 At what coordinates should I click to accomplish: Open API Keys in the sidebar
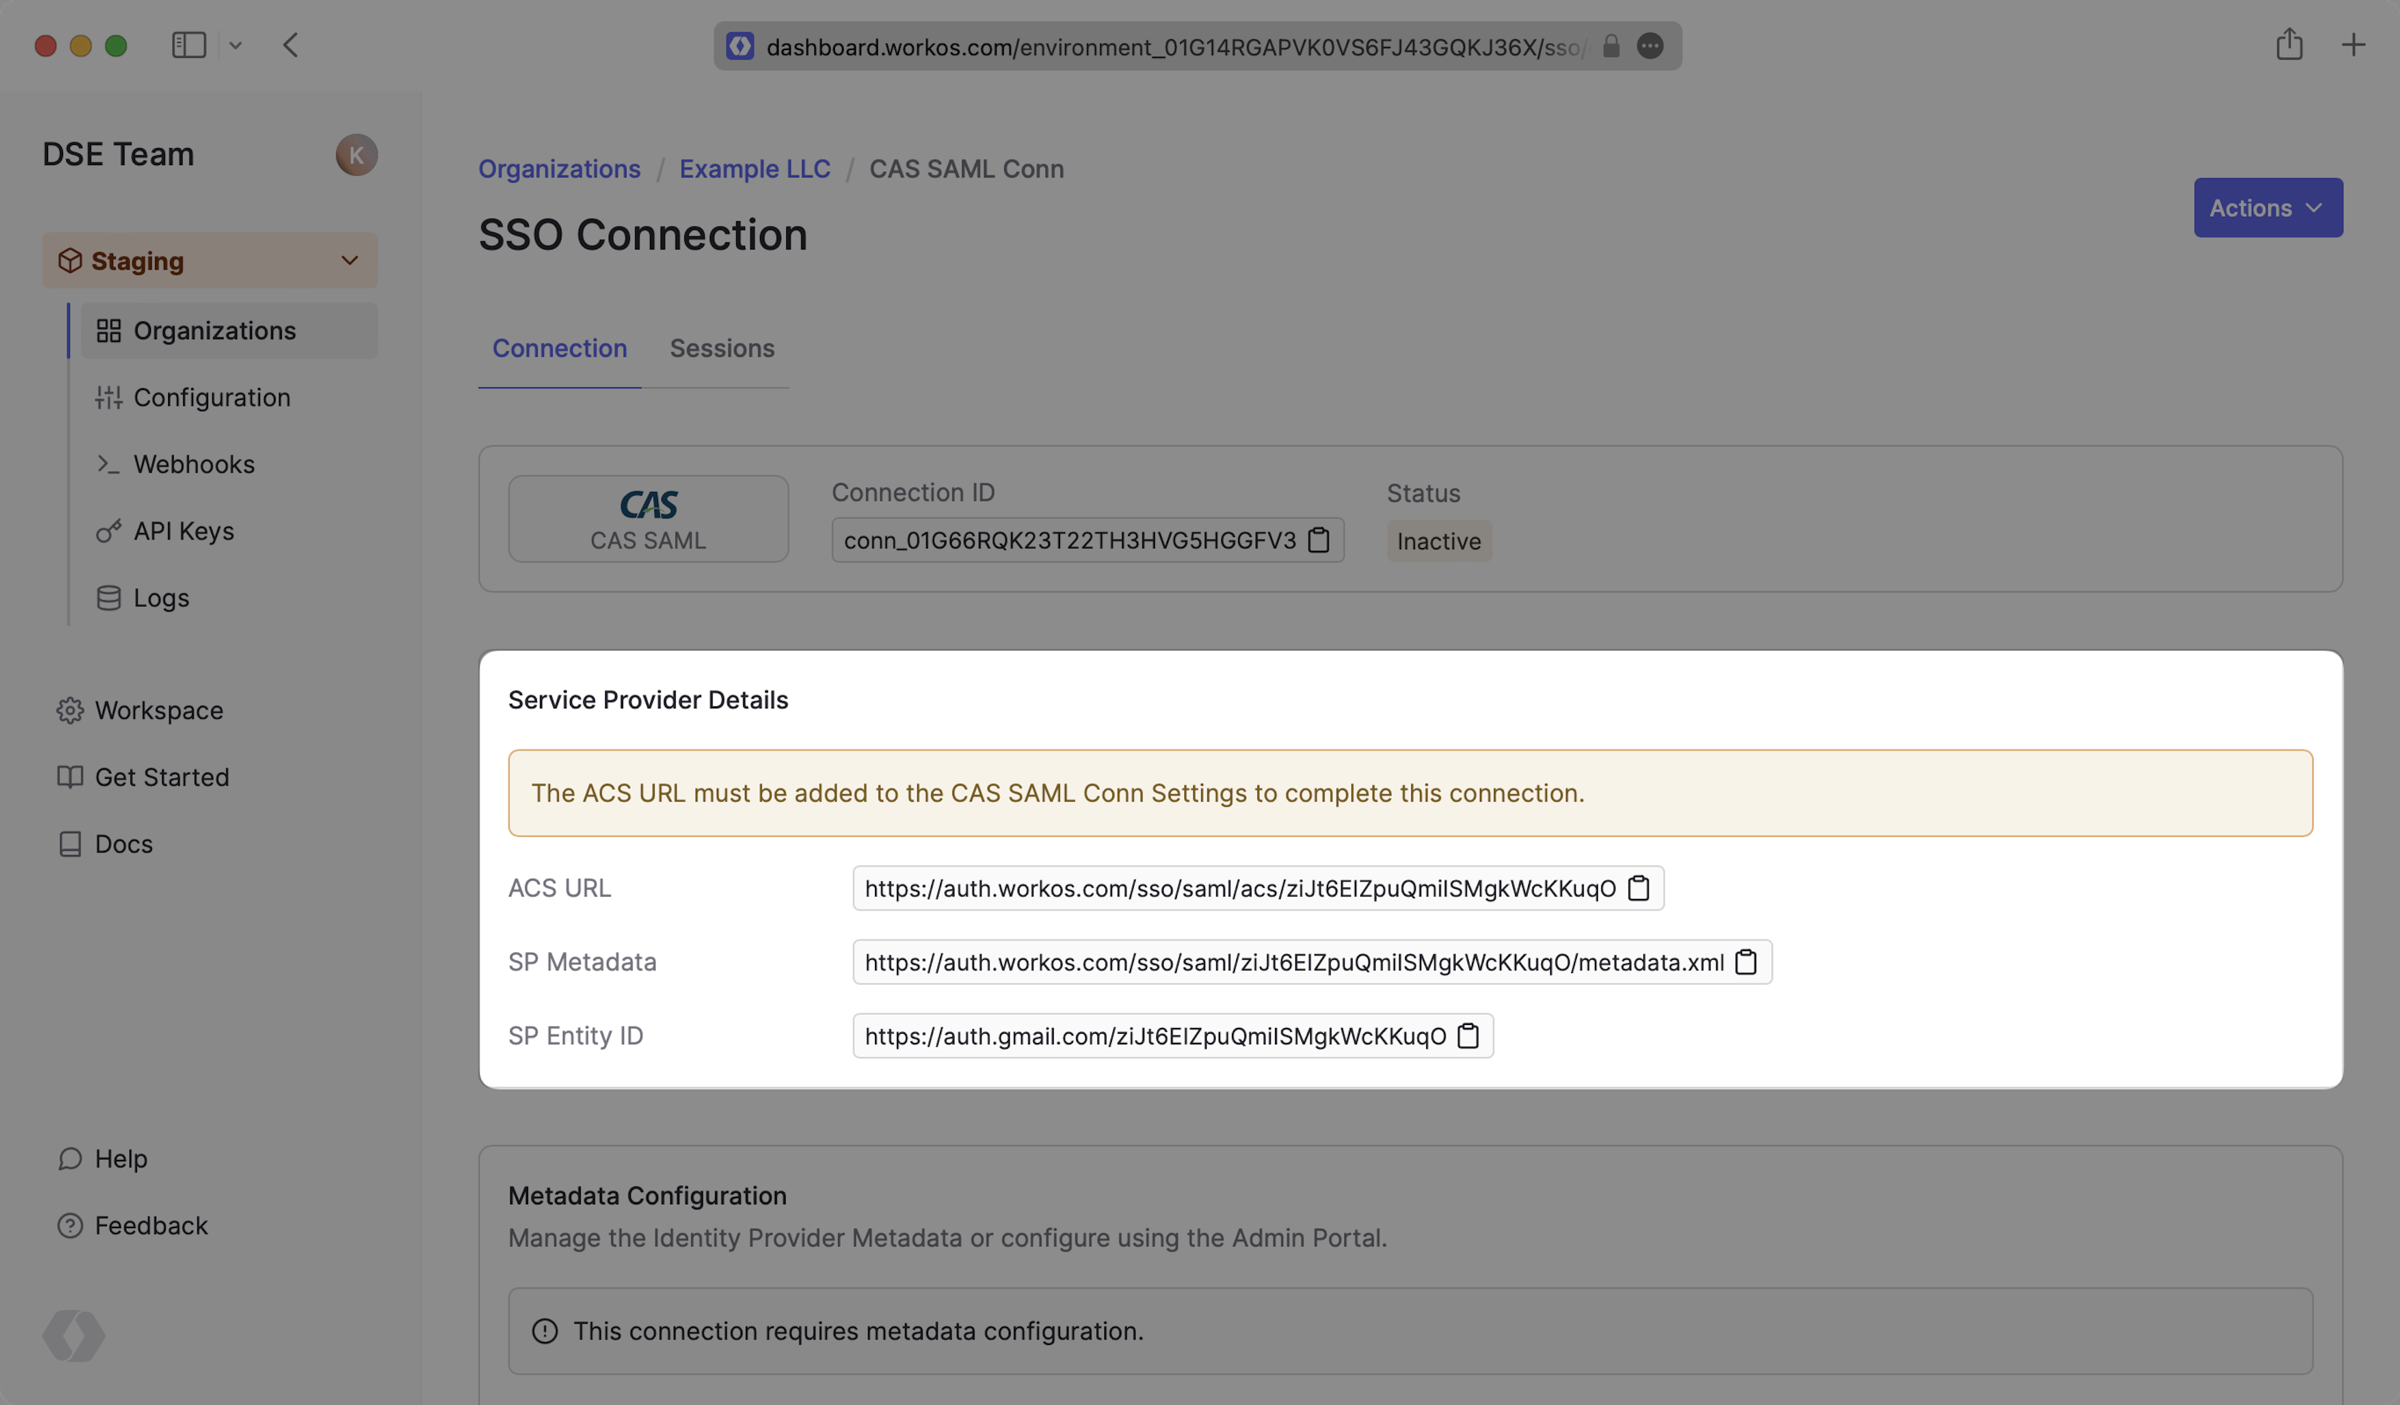(x=183, y=531)
